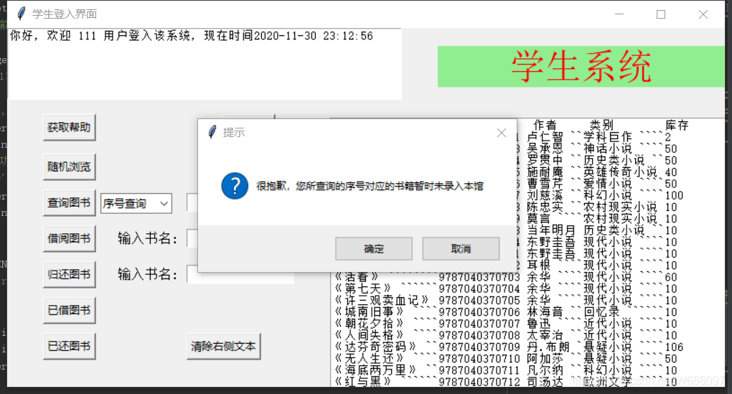The width and height of the screenshot is (732, 394).
Task: Click the 清除右侧文本 button
Action: point(223,346)
